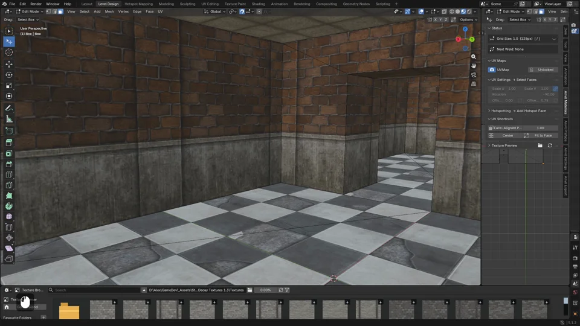Click the home icon in texture browser
The image size is (580, 326).
click(x=7, y=307)
